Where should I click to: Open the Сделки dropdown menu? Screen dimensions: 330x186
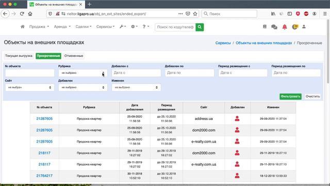pyautogui.click(x=84, y=26)
